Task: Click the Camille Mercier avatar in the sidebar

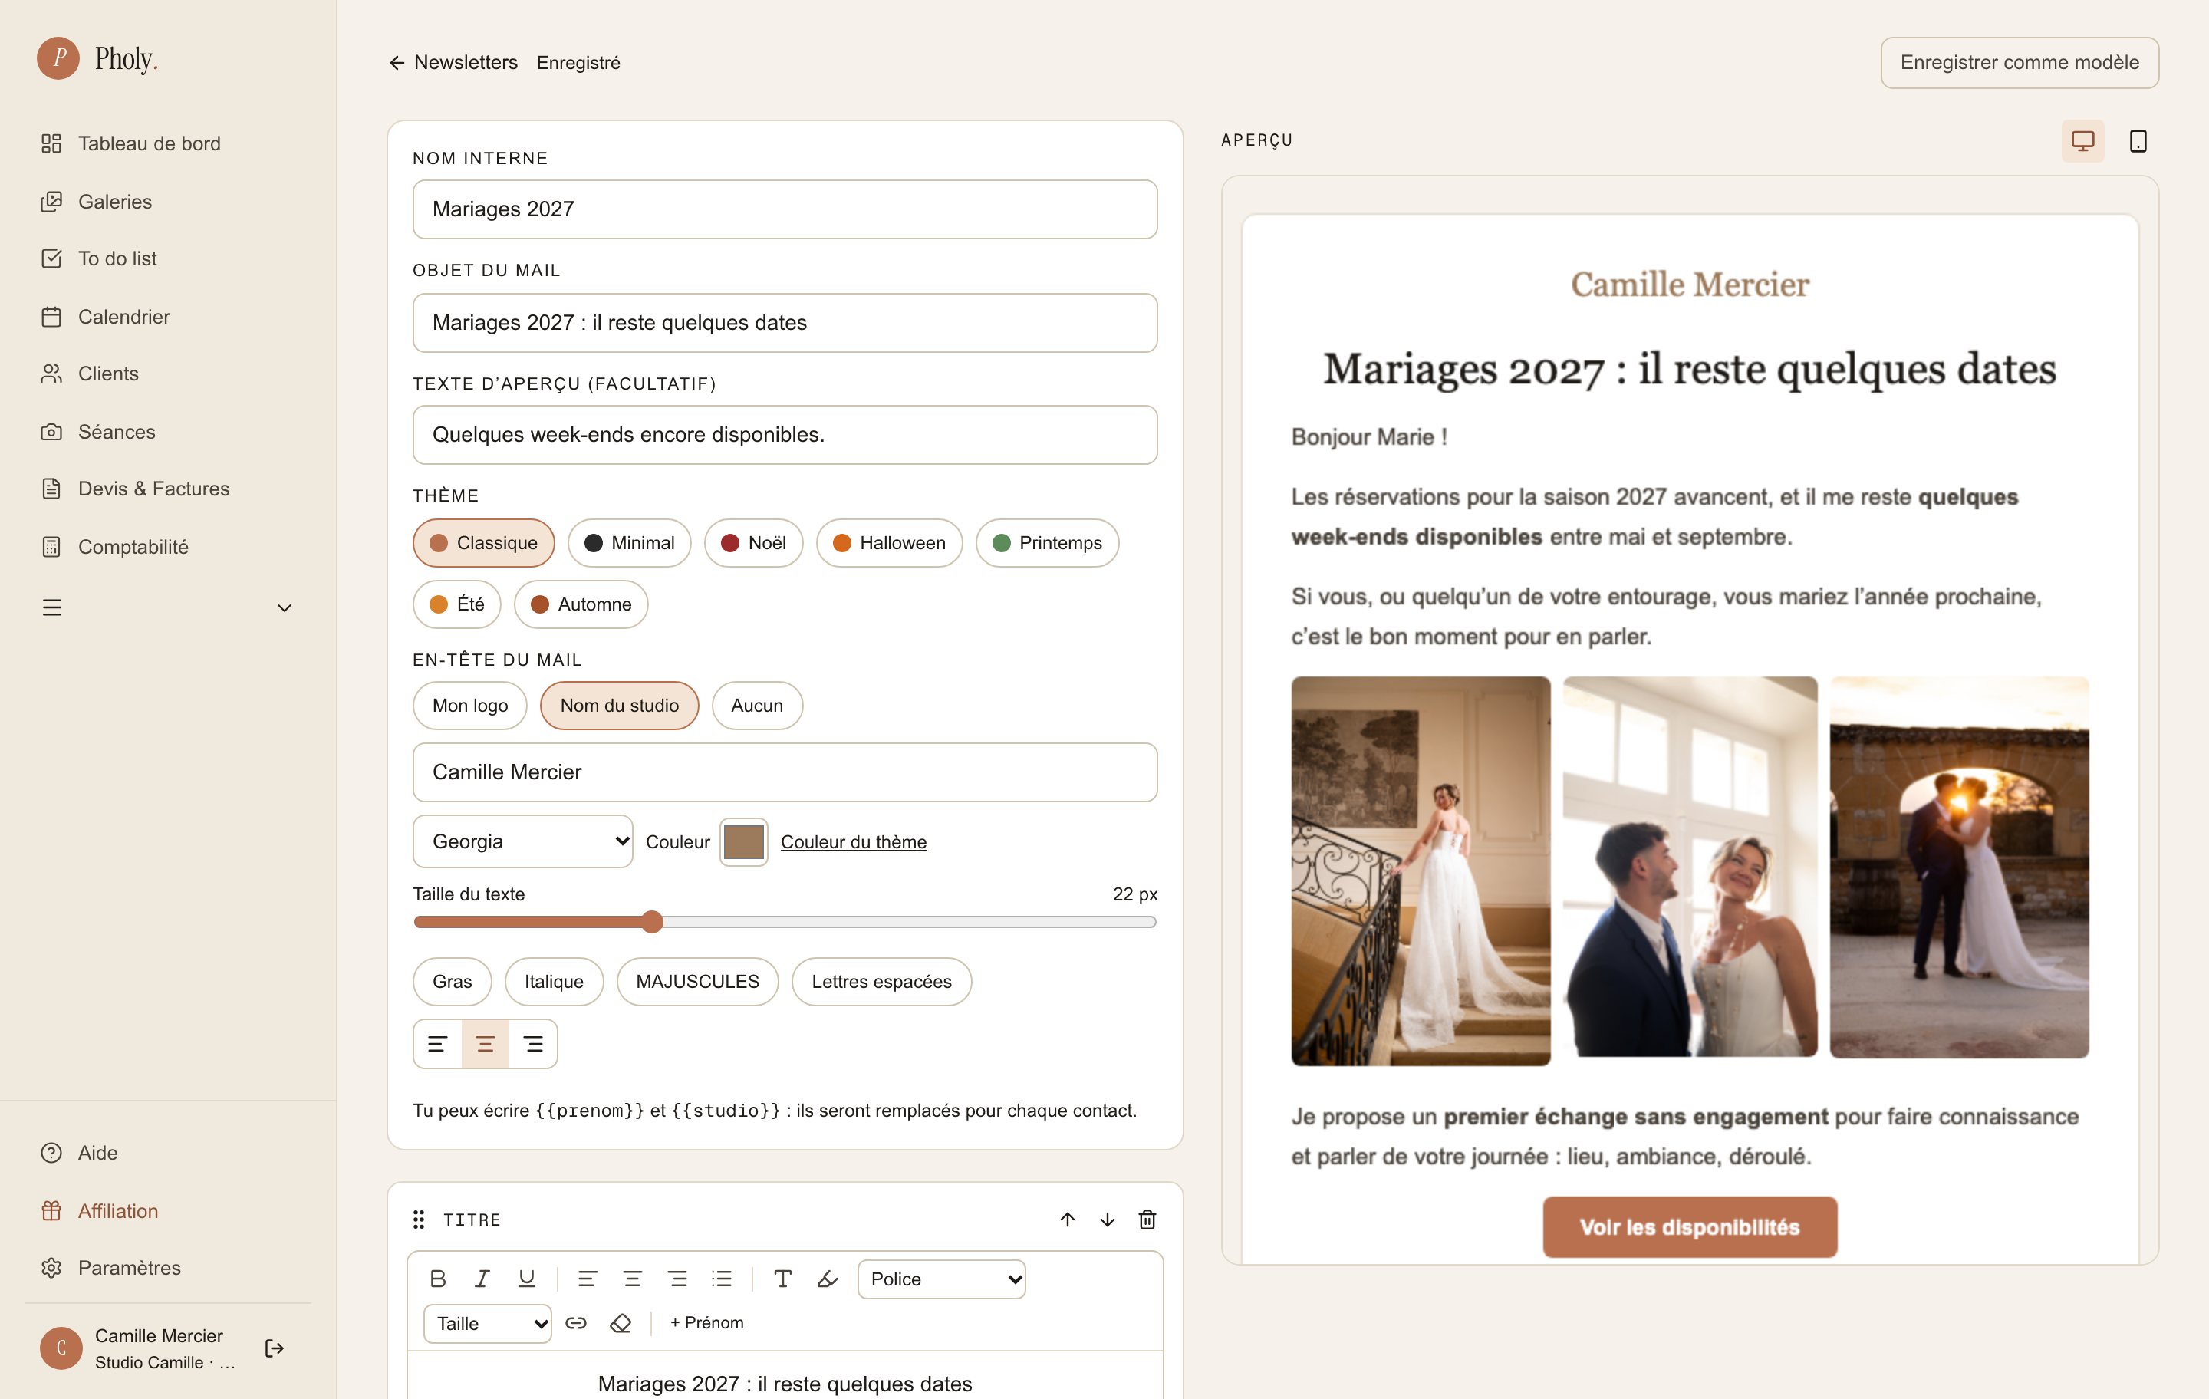Action: point(61,1348)
